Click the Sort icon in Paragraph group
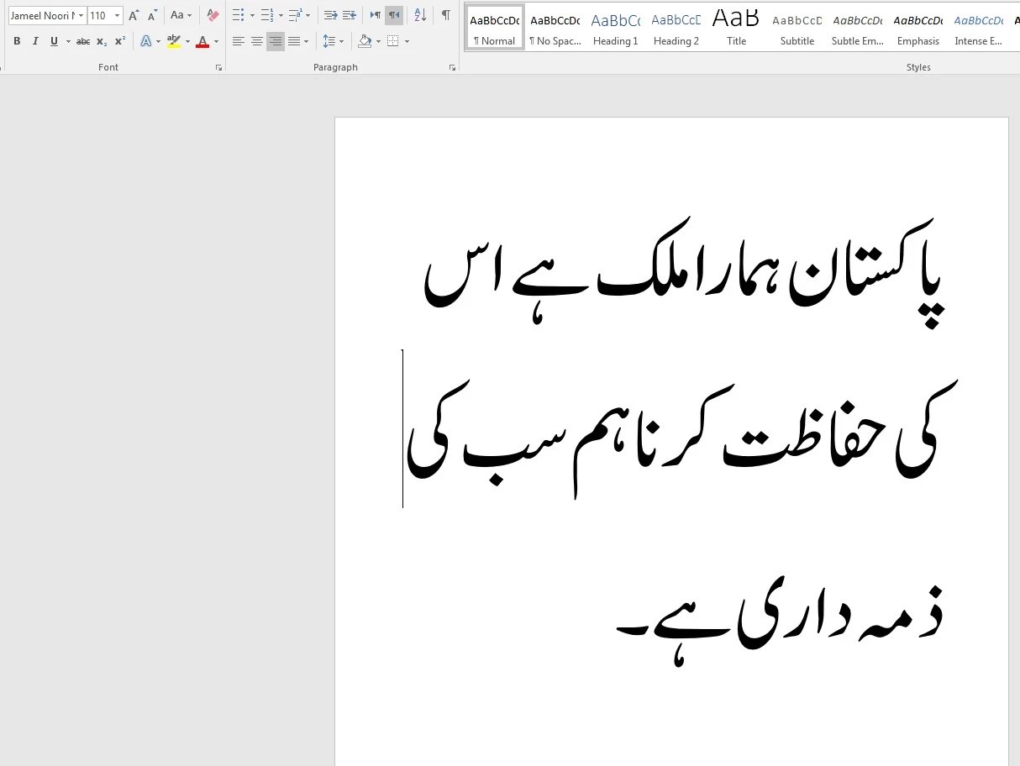 tap(419, 14)
